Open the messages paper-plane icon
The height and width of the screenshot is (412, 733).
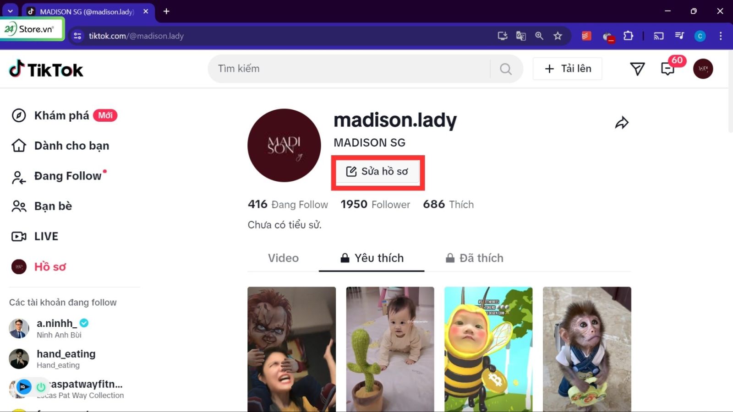coord(637,69)
